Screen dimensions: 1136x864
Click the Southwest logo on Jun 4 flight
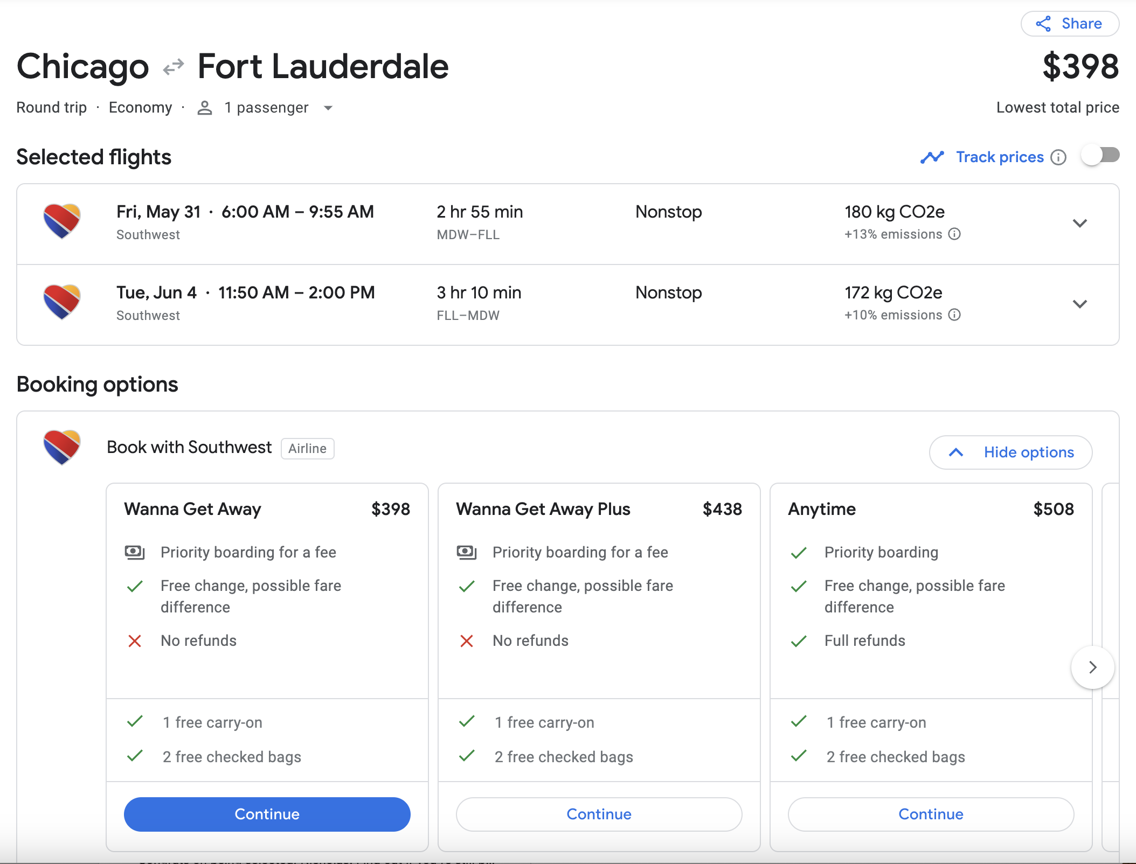[62, 302]
